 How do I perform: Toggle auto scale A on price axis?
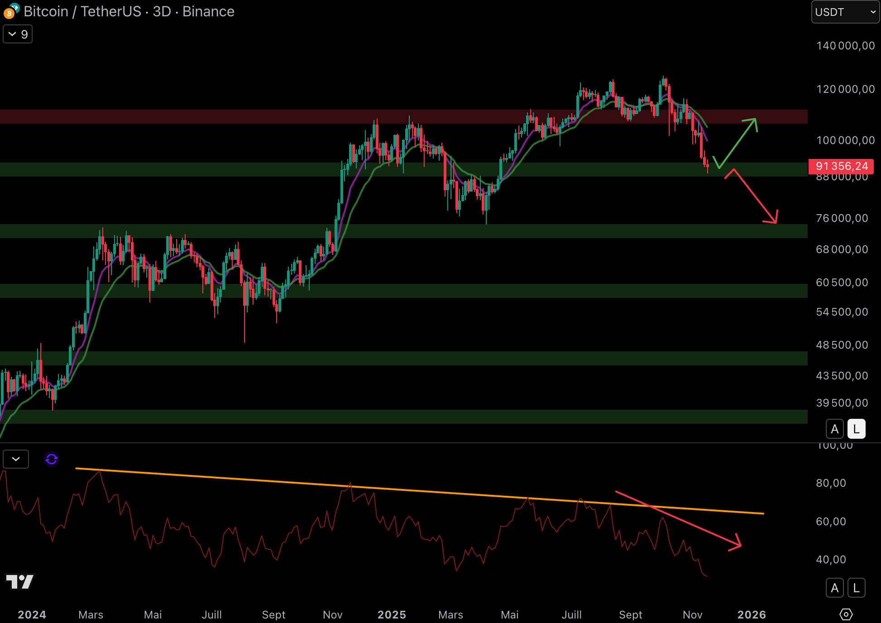(x=834, y=429)
